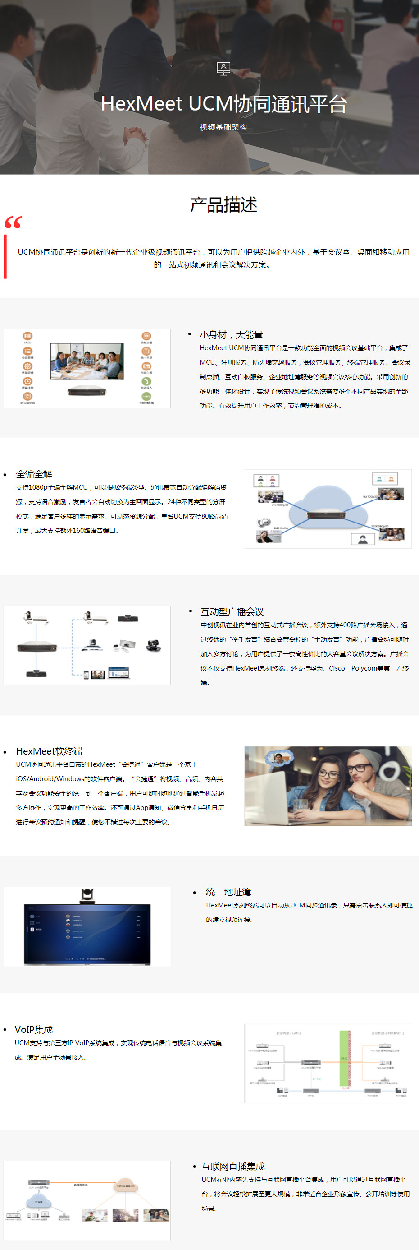Screen dimensions: 419x1250
Task: Click the heading 全编全解
Action: pyautogui.click(x=34, y=474)
